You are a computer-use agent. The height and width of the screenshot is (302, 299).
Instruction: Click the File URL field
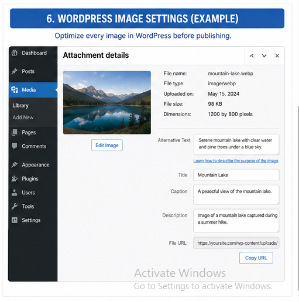click(236, 243)
